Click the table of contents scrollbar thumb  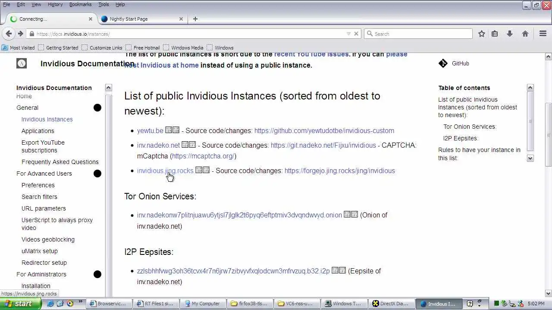pyautogui.click(x=530, y=121)
